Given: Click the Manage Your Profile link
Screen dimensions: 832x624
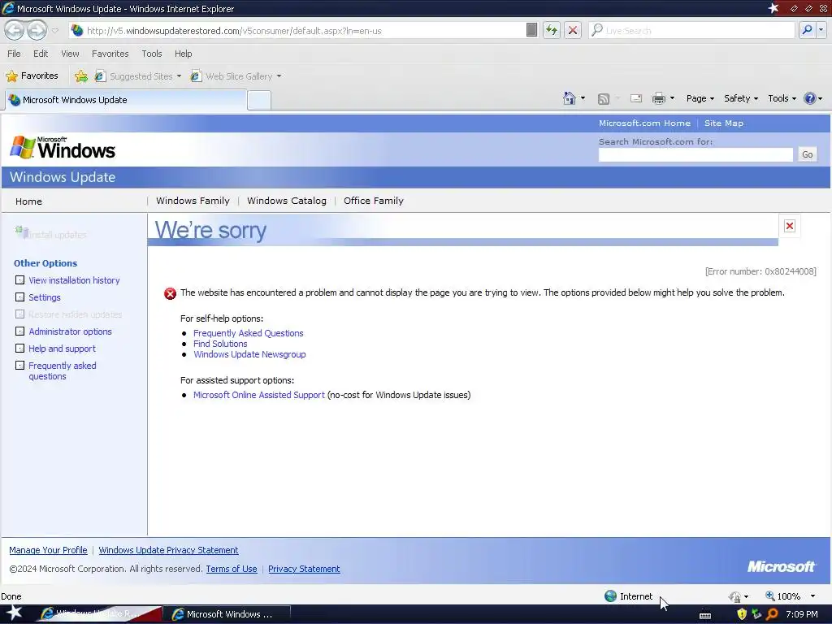Looking at the screenshot, I should pyautogui.click(x=48, y=550).
